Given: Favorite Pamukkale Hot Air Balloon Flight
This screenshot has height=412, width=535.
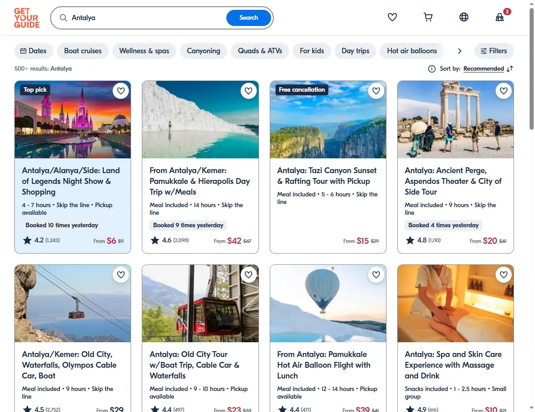Looking at the screenshot, I should [376, 274].
